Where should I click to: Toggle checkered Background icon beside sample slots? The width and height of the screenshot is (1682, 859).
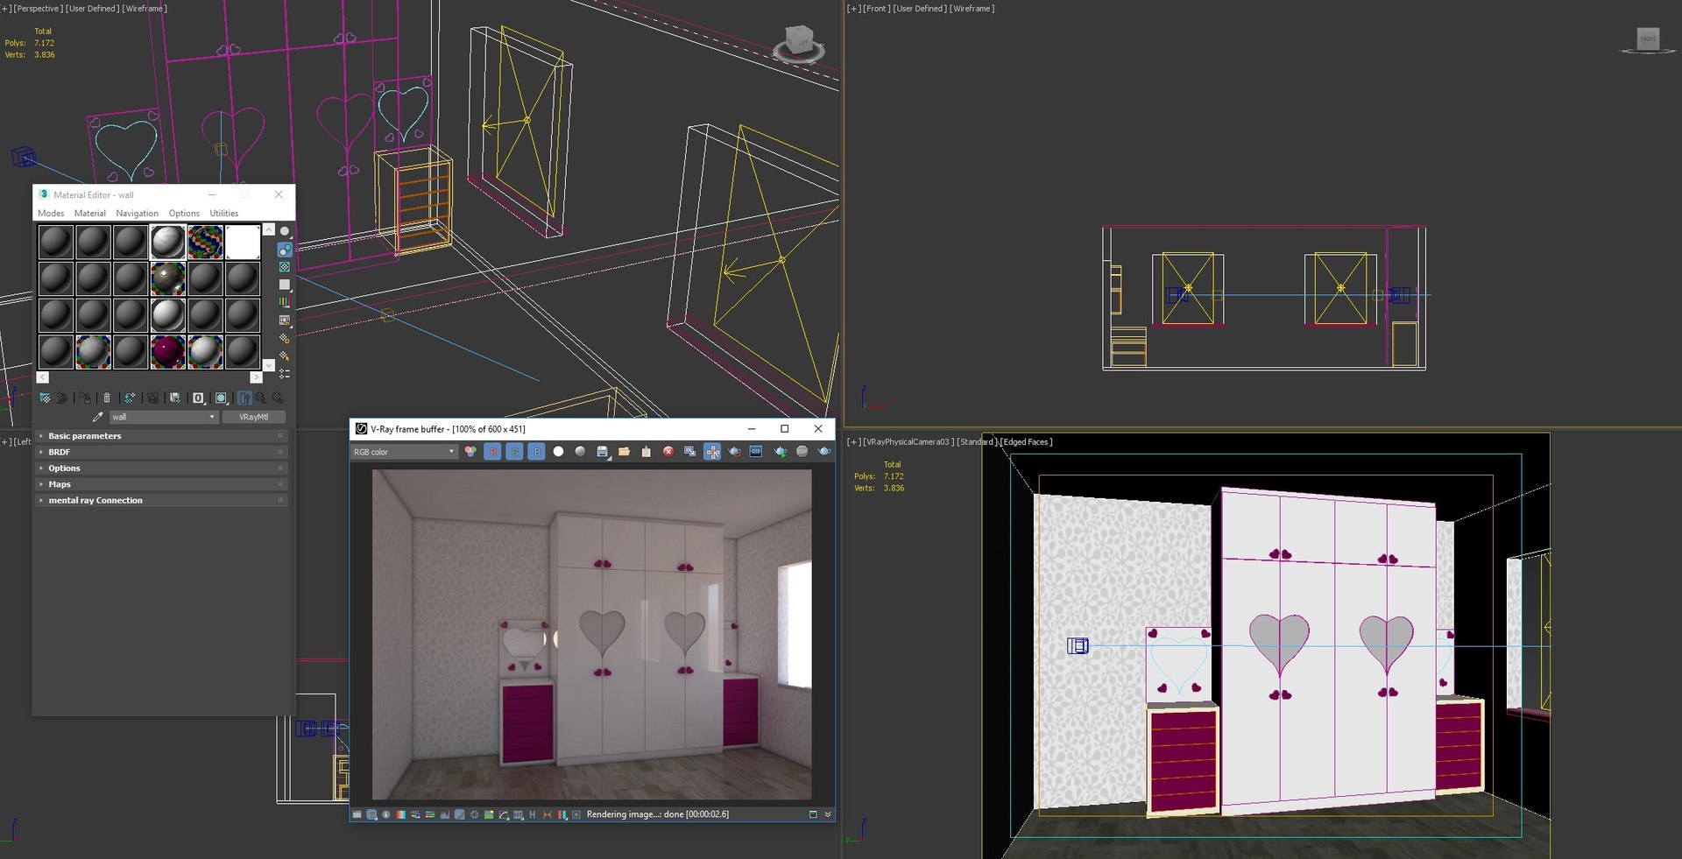click(285, 267)
